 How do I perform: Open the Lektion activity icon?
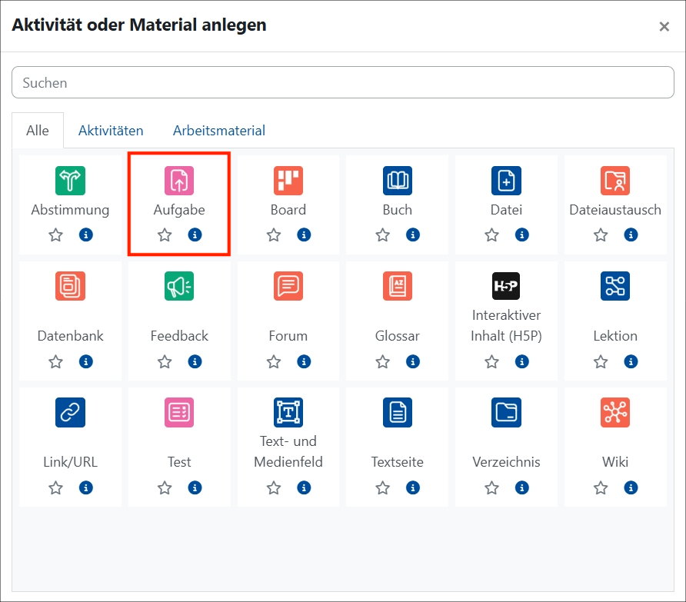coord(614,285)
